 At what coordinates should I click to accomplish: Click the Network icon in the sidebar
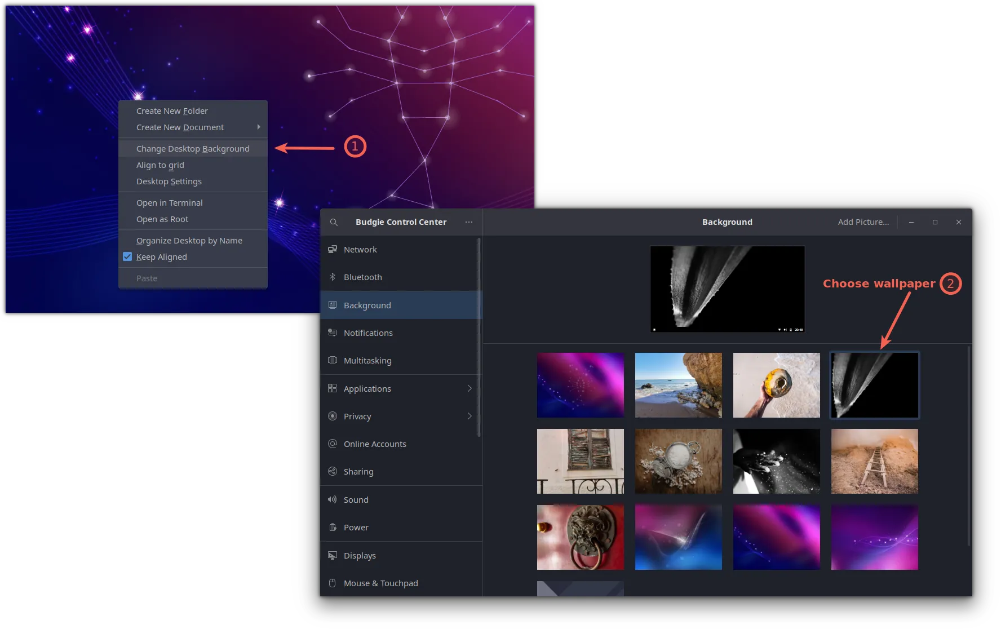pyautogui.click(x=333, y=249)
